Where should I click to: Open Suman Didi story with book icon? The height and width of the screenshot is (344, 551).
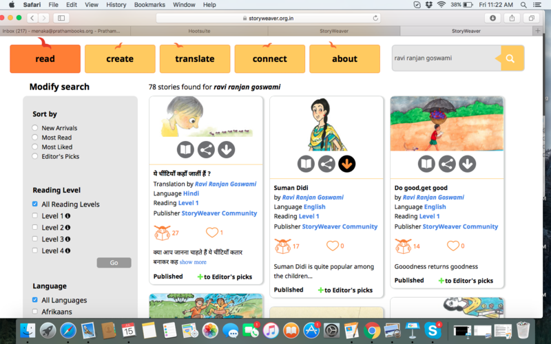[x=306, y=164]
